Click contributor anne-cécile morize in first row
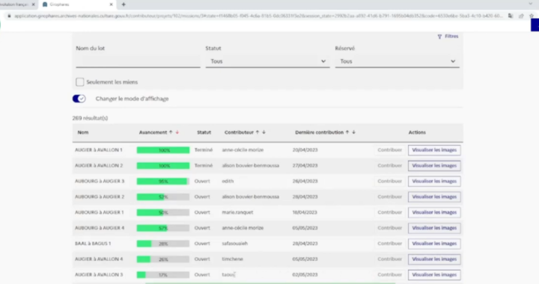The width and height of the screenshot is (539, 284). 243,150
